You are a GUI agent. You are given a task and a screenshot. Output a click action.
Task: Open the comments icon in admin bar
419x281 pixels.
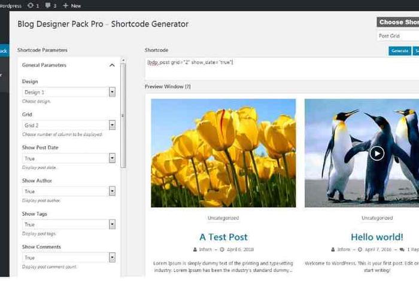[x=48, y=5]
